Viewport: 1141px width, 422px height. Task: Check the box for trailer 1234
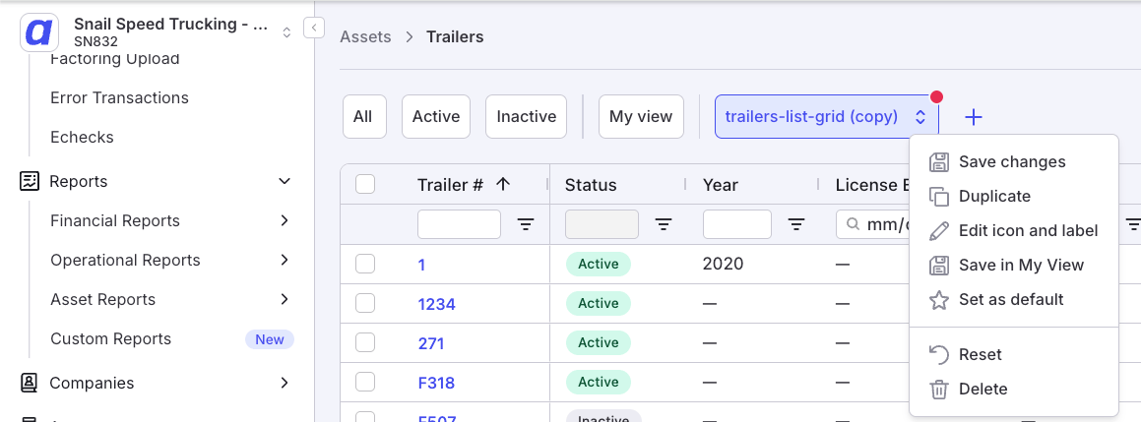click(365, 303)
